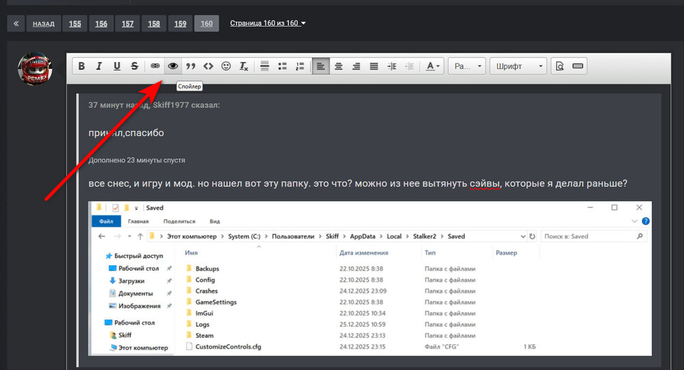Viewport: 684px width, 370px height.
Task: Expand the Страница 160 из 160 page selector
Action: (x=267, y=23)
